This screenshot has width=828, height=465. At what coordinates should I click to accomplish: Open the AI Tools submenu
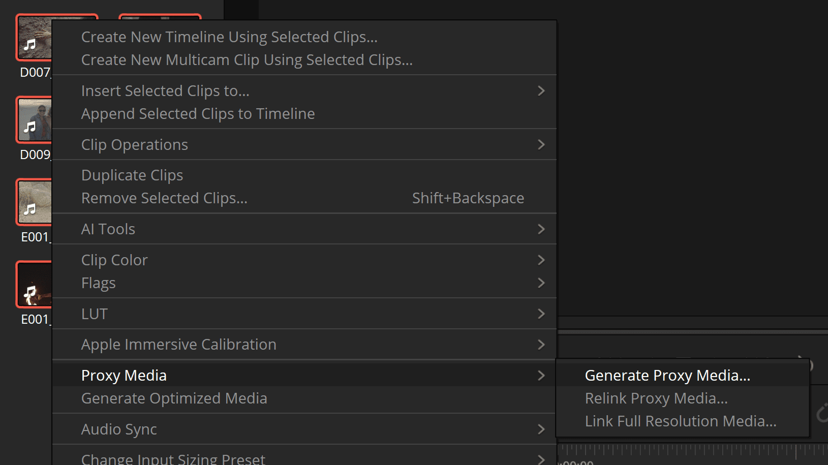click(x=108, y=229)
